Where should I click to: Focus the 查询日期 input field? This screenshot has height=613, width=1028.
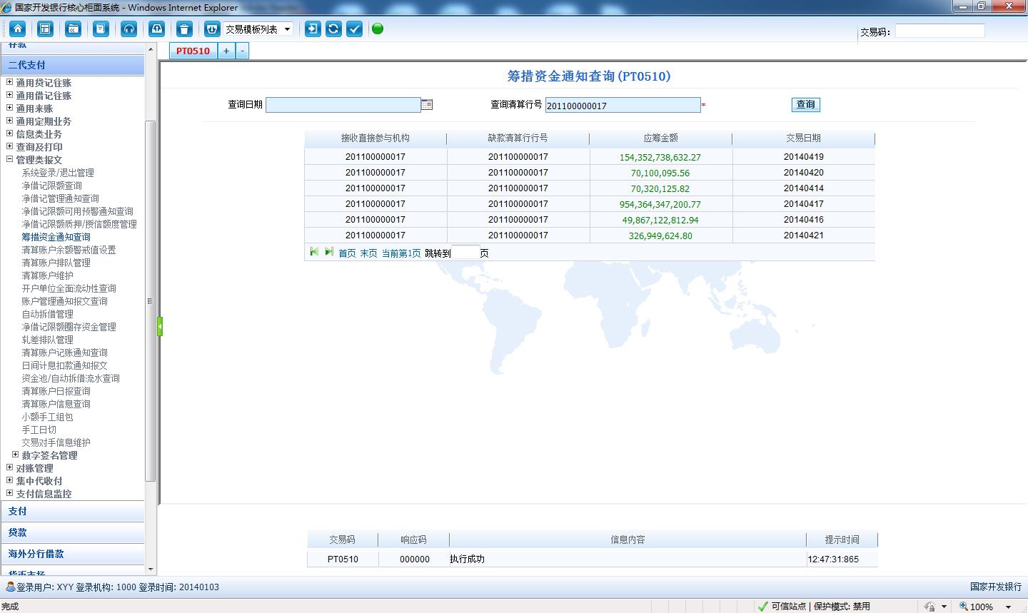(x=343, y=105)
